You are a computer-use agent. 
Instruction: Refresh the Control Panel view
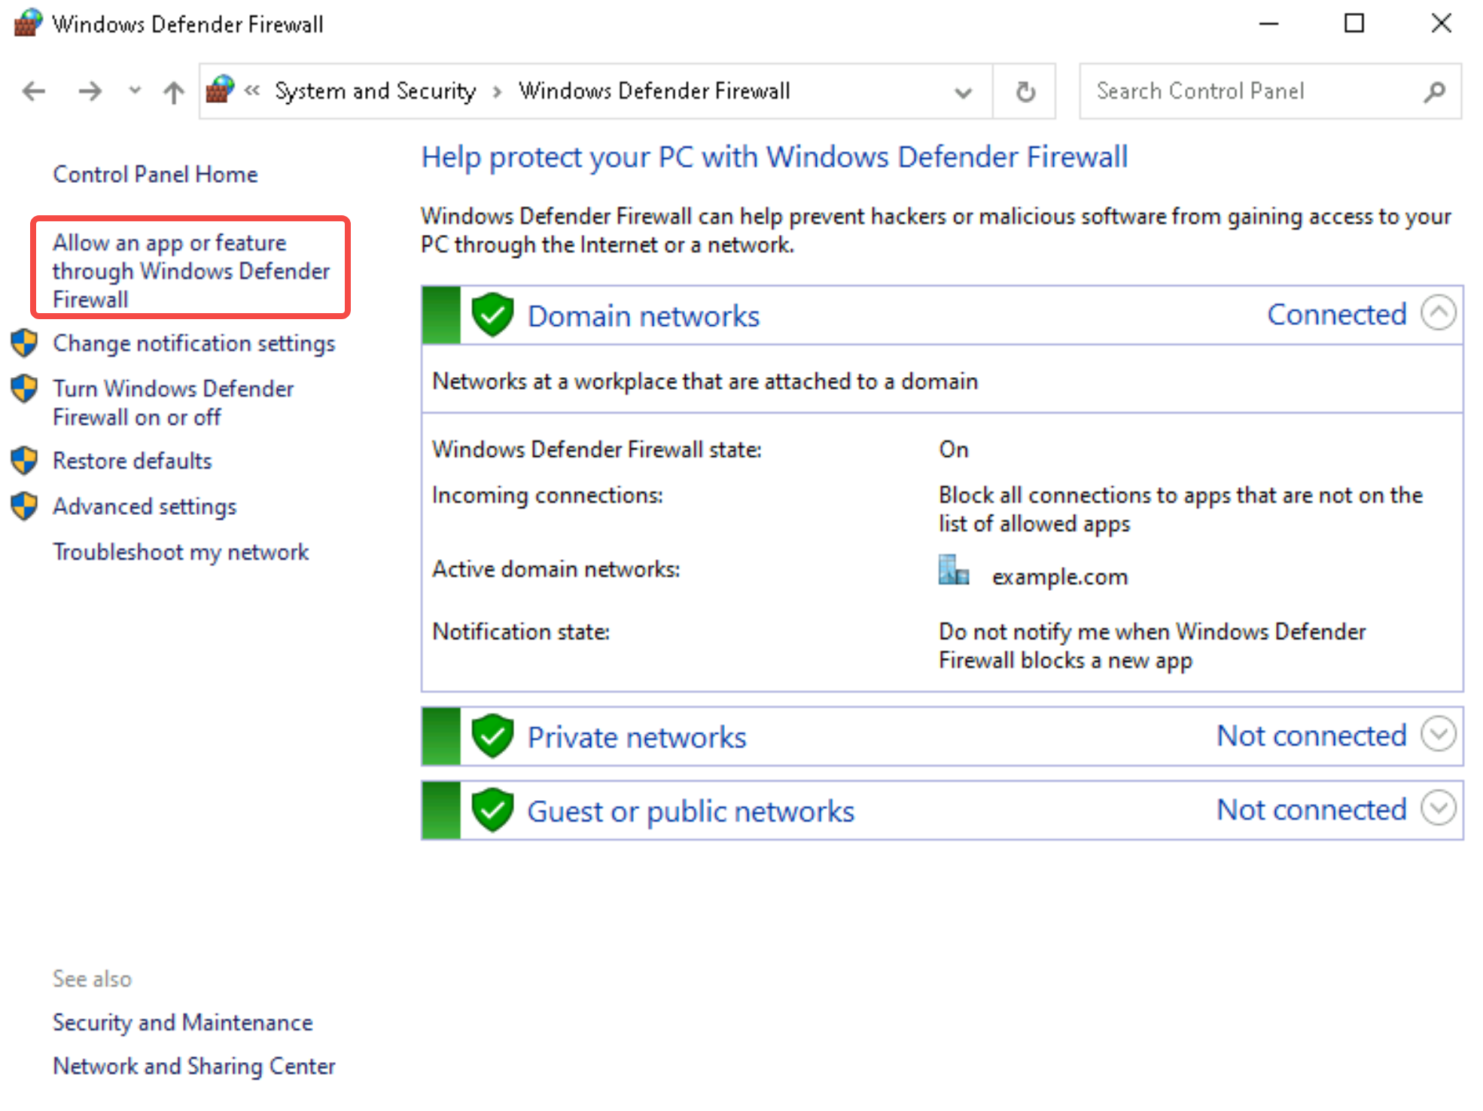tap(1025, 92)
